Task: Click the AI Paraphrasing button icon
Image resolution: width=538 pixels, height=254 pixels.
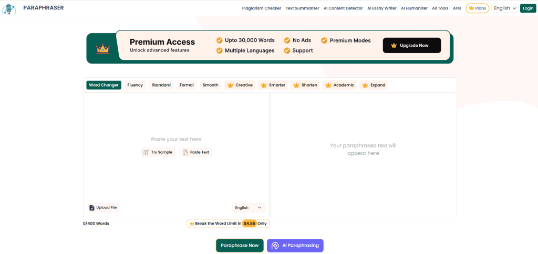Action: point(275,246)
